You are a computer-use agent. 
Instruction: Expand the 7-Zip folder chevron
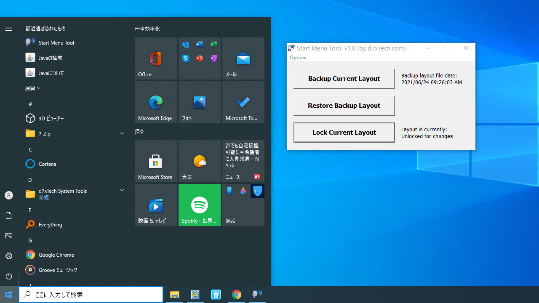click(x=122, y=133)
